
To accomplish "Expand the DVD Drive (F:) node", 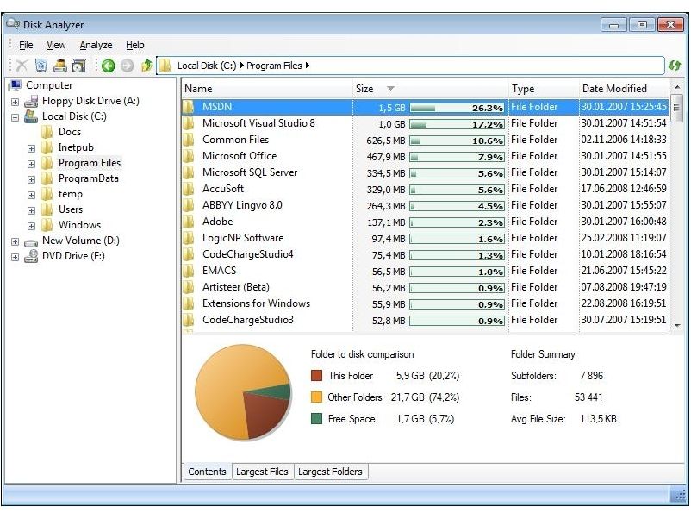I will 15,257.
